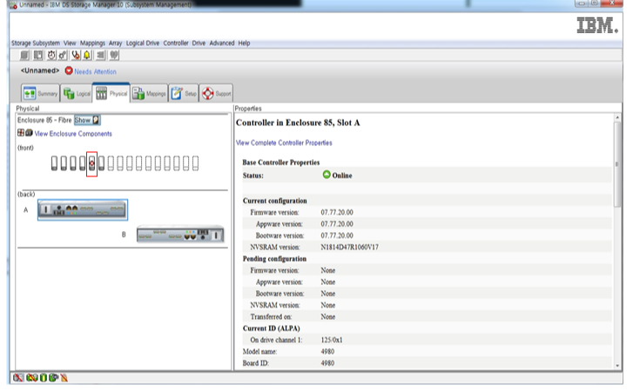Click the green Online status icon
The height and width of the screenshot is (391, 633).
click(327, 175)
